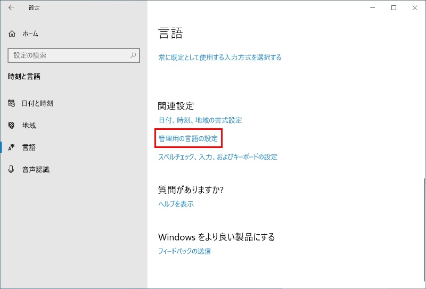
Task: Open 常に既定として使用する入力方式を選択する link
Action: (x=220, y=57)
